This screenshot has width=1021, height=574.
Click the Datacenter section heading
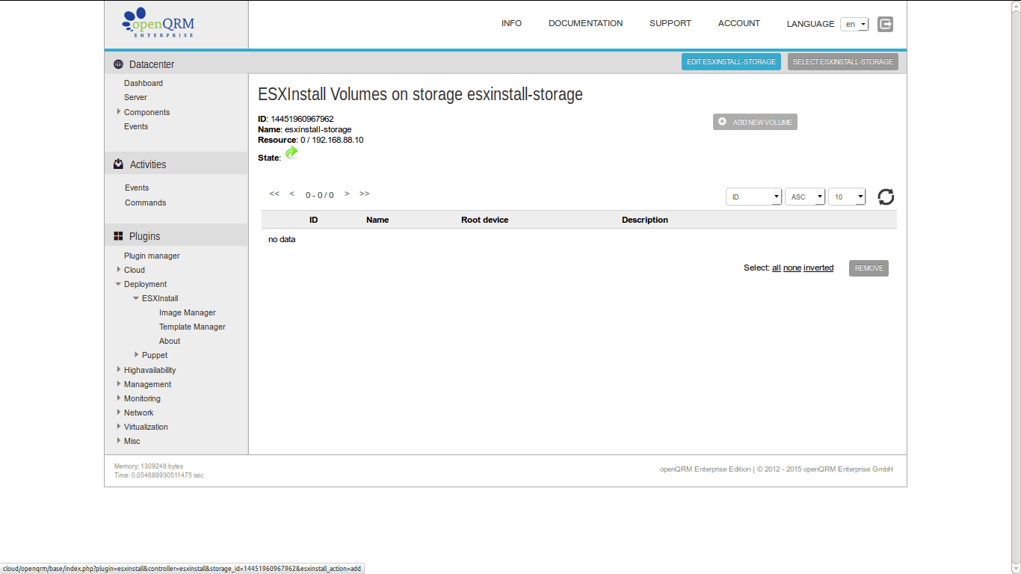pos(152,64)
